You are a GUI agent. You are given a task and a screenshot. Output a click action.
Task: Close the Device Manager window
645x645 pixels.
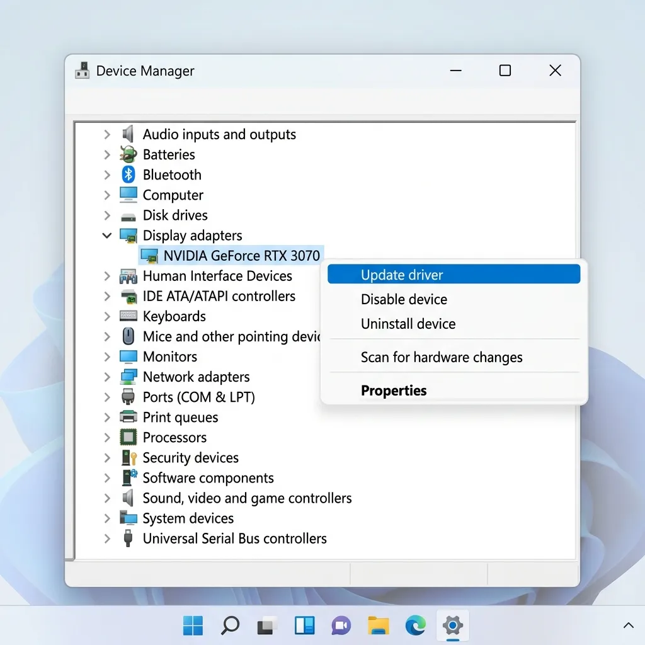pyautogui.click(x=556, y=71)
